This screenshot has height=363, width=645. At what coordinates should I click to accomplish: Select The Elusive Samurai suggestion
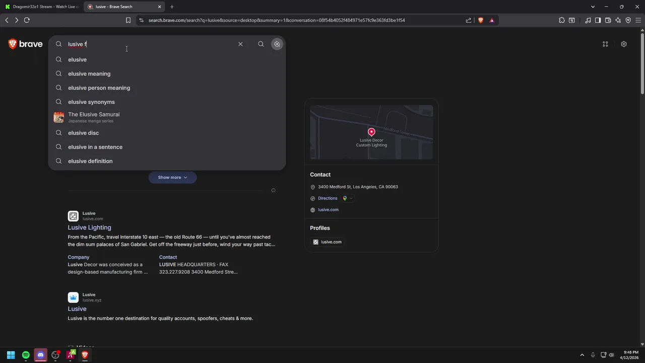coord(167,117)
